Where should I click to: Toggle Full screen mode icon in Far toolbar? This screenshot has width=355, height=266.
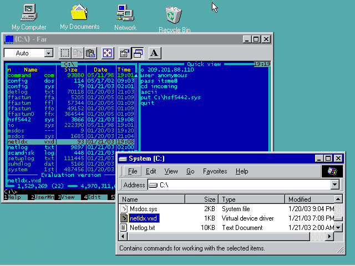point(107,53)
